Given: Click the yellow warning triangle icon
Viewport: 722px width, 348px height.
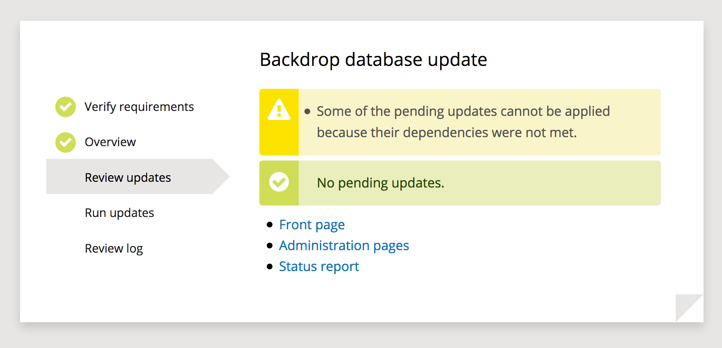Looking at the screenshot, I should pyautogui.click(x=279, y=110).
